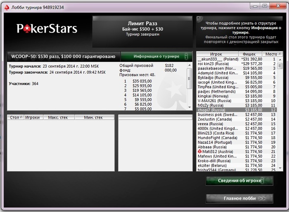Click the up arrow of the players list scrollbar
This screenshot has height=212, width=289.
(x=280, y=60)
